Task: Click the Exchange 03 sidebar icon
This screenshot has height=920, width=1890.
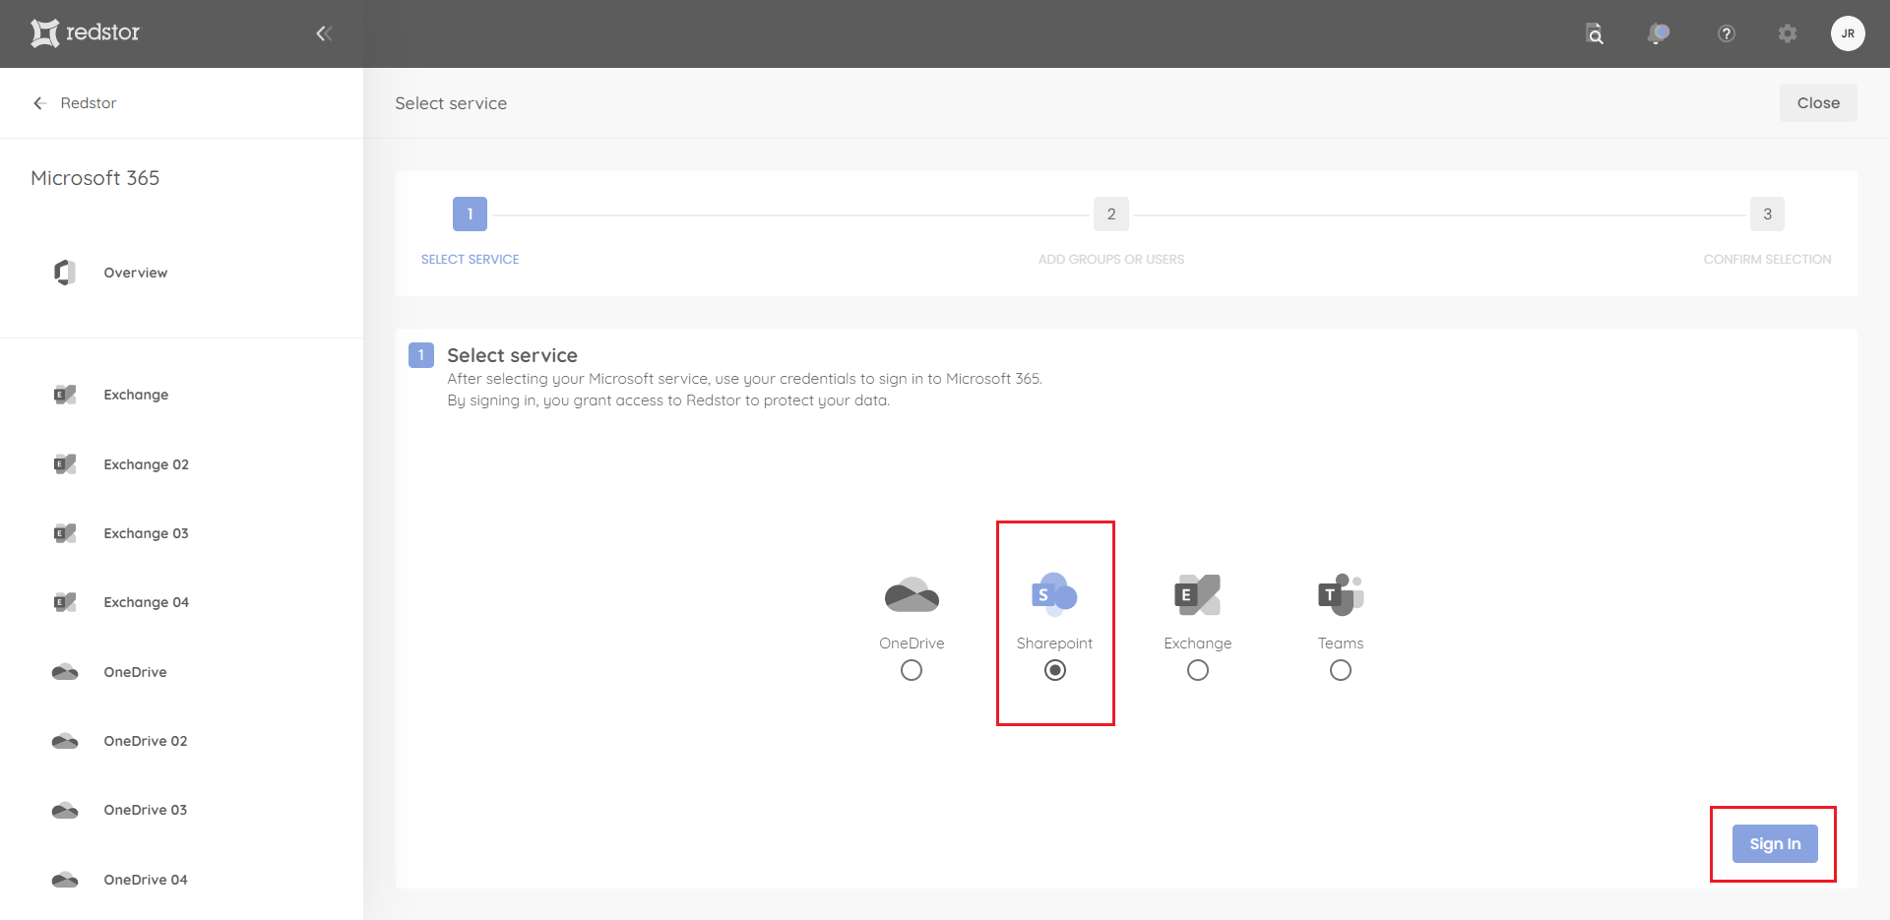Action: point(65,533)
